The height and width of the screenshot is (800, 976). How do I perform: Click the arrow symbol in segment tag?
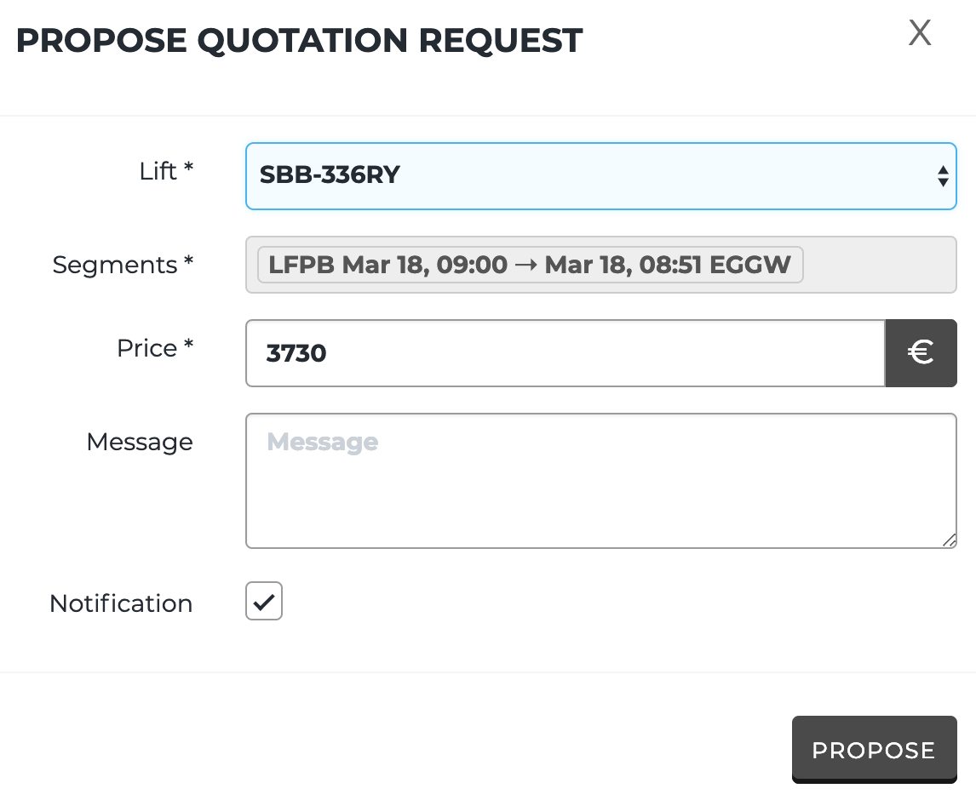525,265
